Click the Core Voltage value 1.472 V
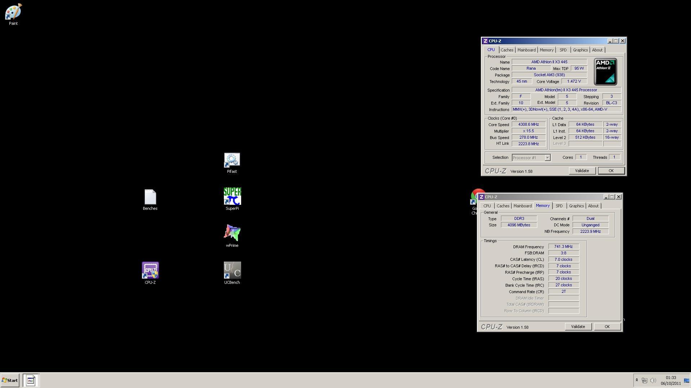691x388 pixels. click(574, 82)
